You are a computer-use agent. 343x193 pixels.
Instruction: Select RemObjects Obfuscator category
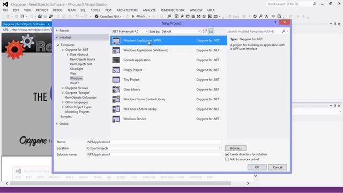(x=81, y=98)
